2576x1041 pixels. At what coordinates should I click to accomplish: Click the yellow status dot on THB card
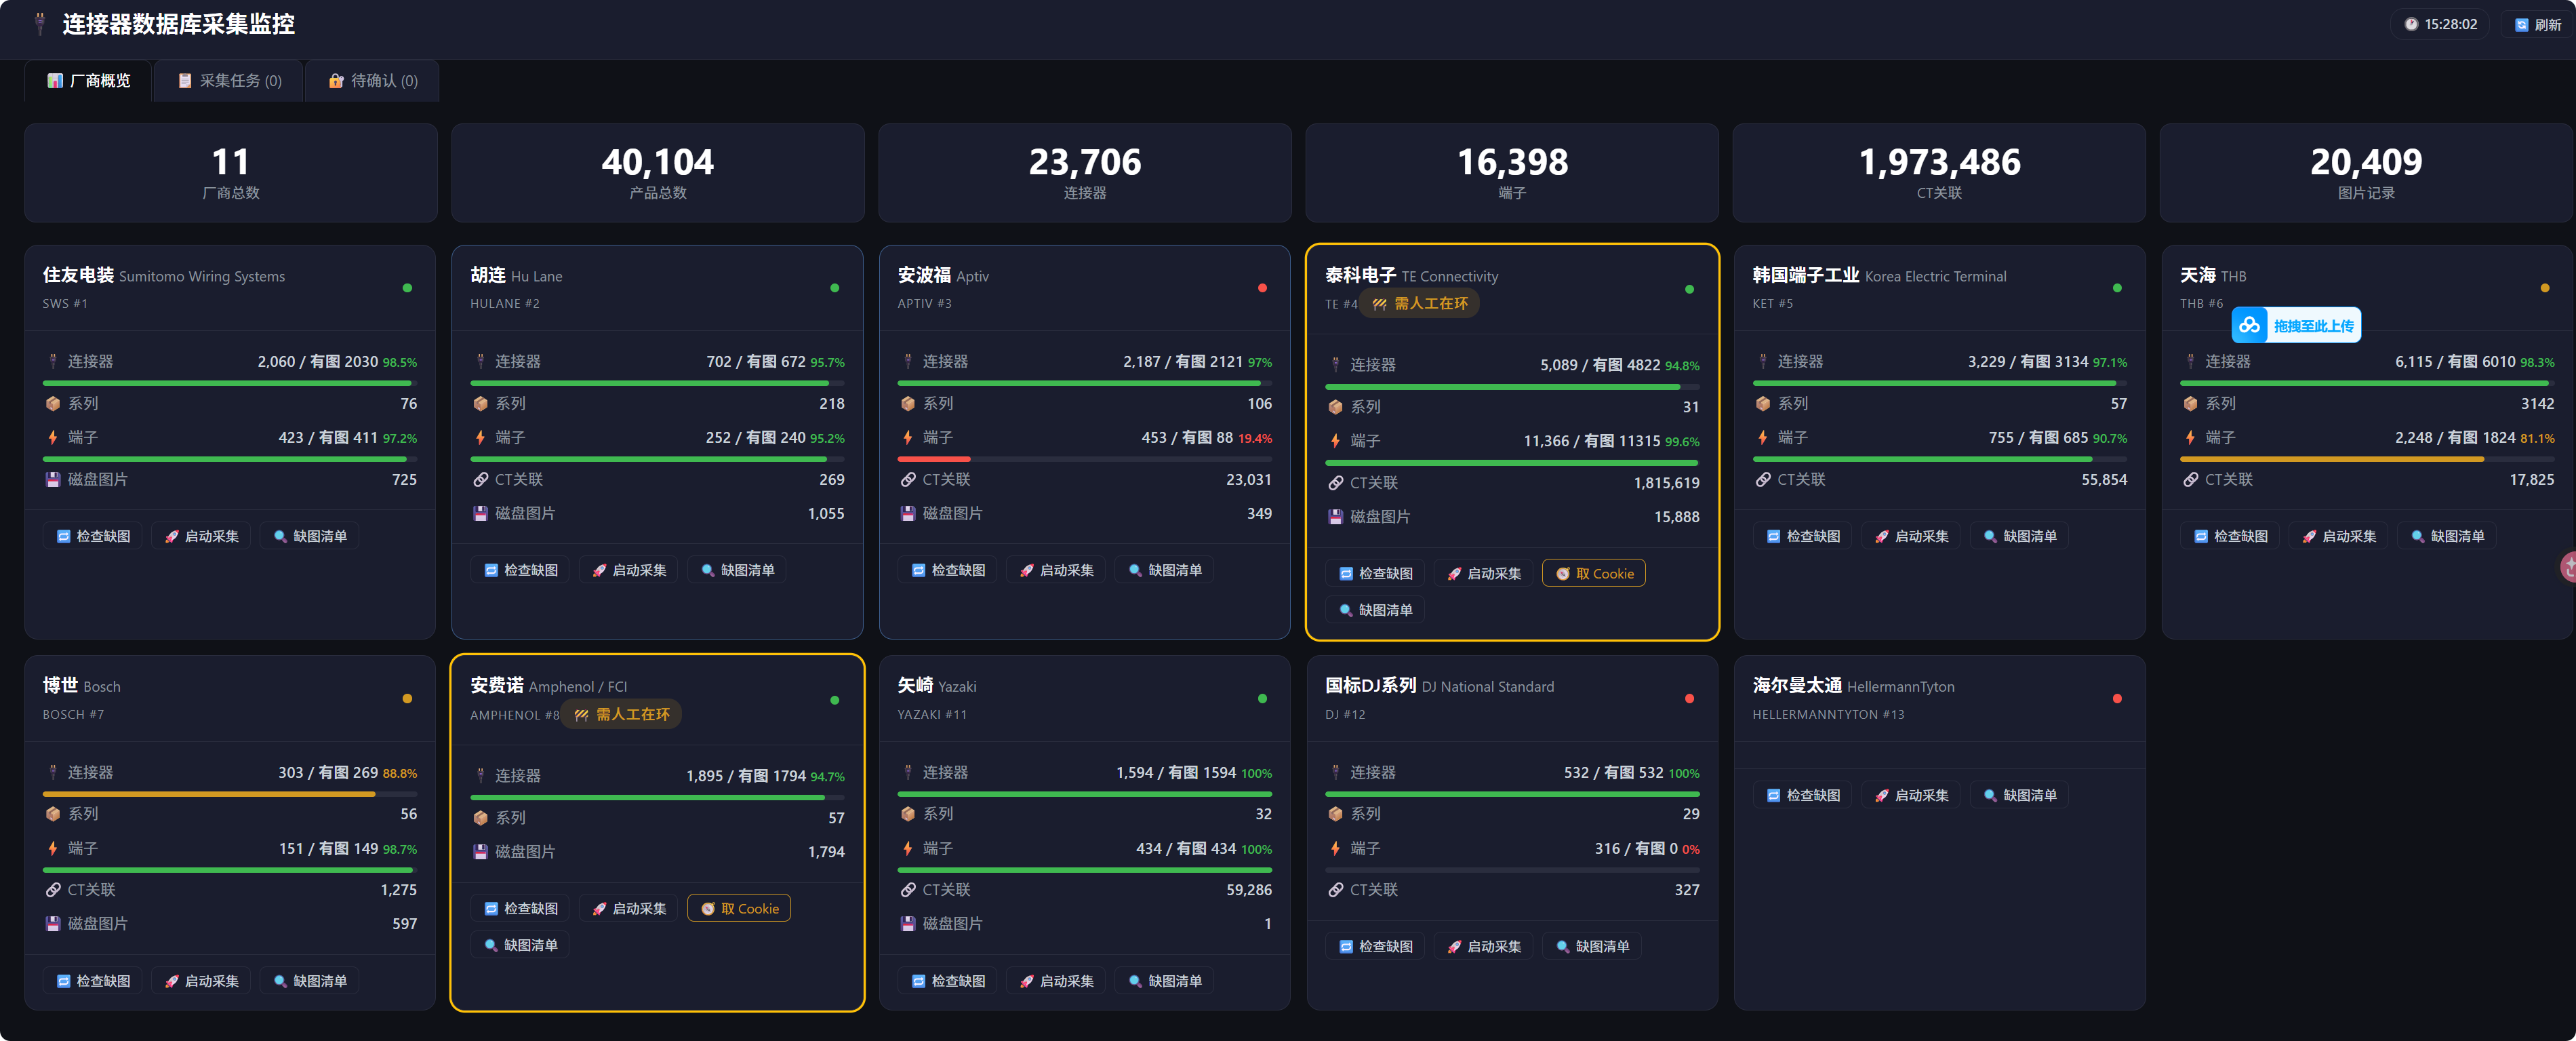point(2545,288)
